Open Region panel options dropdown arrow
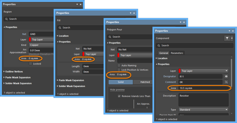Screen dimensions: 237x123 76,4
